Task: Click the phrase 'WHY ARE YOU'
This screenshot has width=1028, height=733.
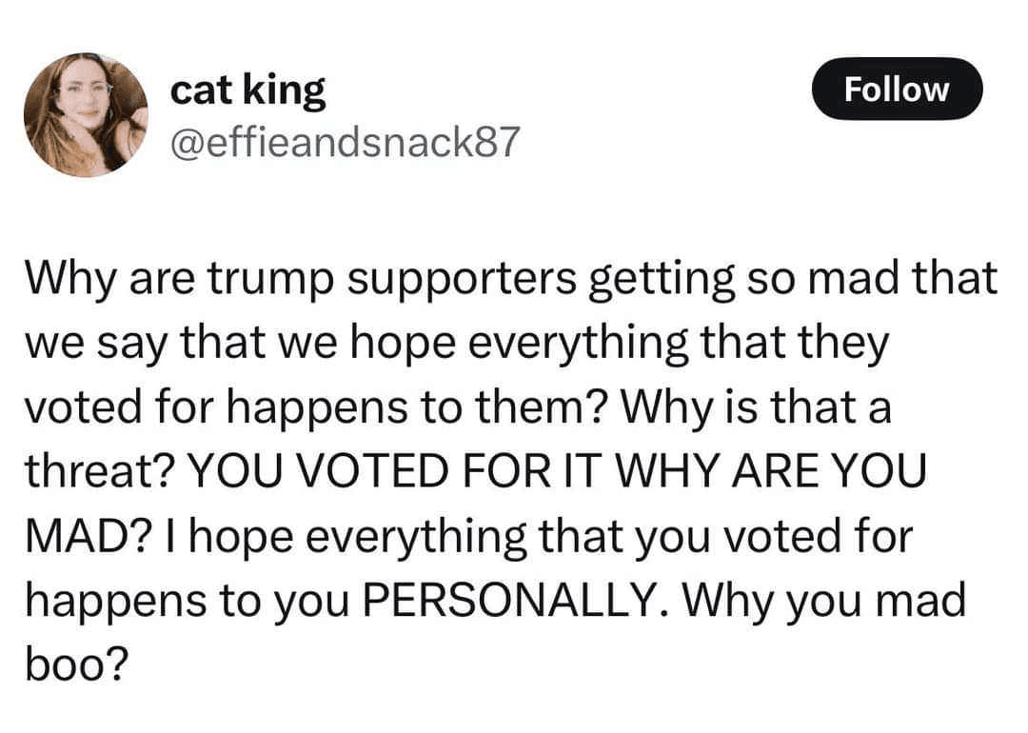Action: (772, 471)
